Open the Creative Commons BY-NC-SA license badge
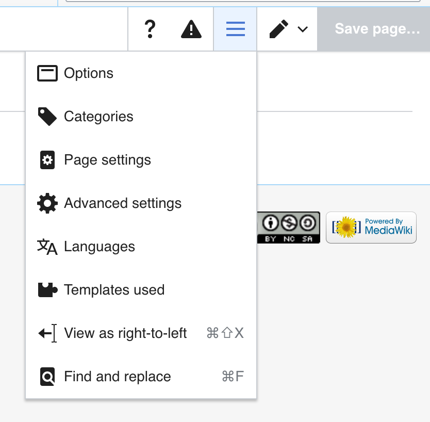The height and width of the screenshot is (422, 430). coord(289,228)
